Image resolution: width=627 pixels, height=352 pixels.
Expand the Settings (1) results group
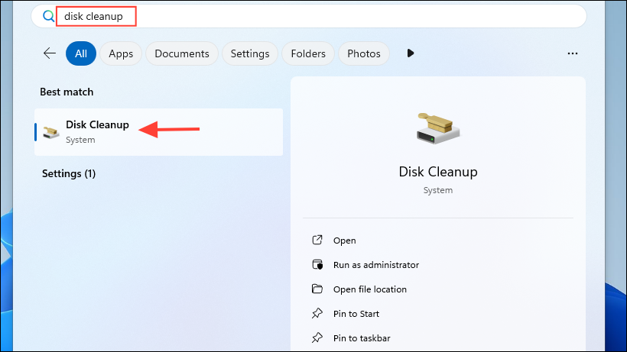tap(69, 173)
